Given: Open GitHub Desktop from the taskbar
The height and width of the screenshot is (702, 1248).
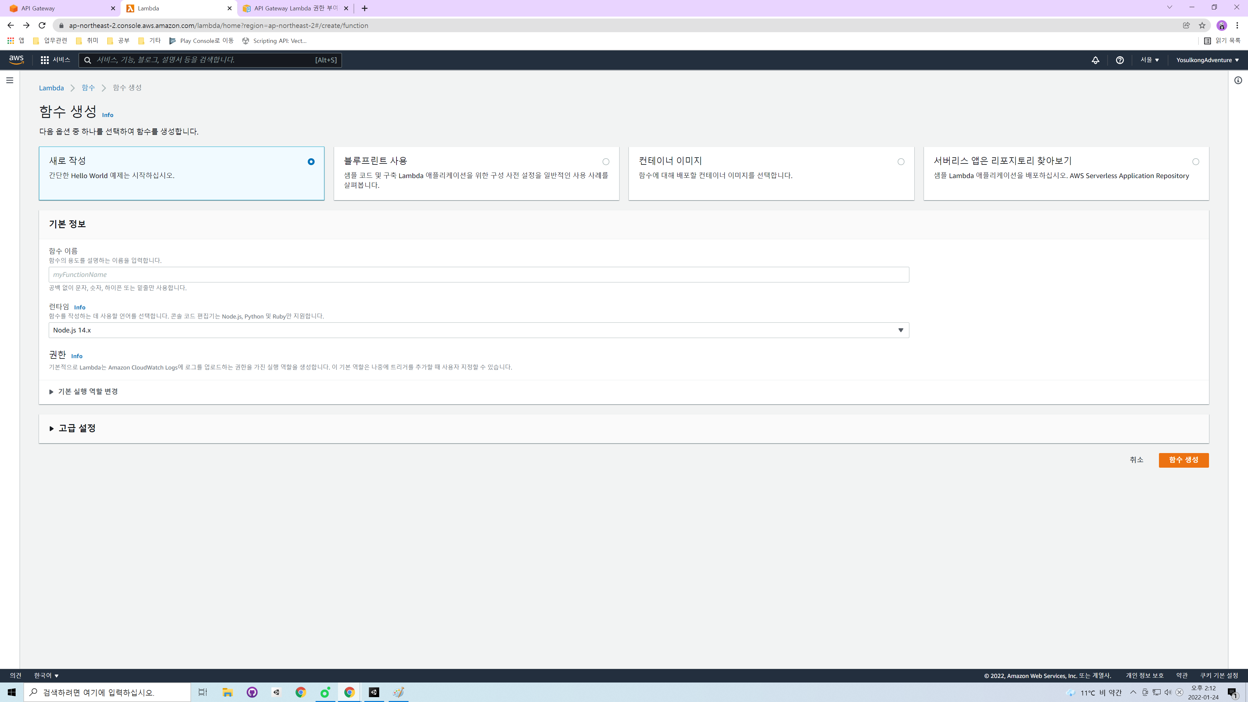Looking at the screenshot, I should coord(252,692).
